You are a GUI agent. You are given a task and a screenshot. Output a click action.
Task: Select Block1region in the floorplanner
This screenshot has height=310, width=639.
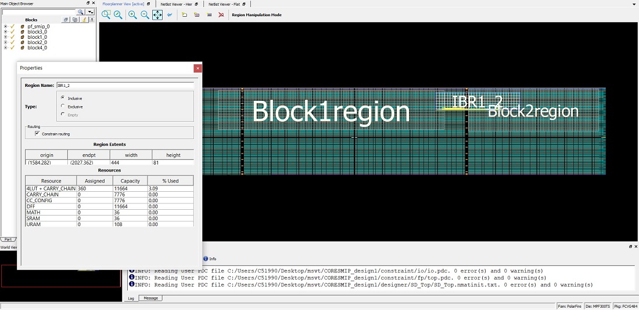[331, 111]
